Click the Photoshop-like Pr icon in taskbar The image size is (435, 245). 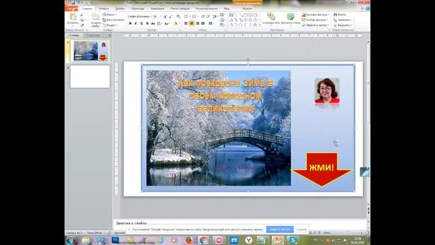(x=115, y=240)
